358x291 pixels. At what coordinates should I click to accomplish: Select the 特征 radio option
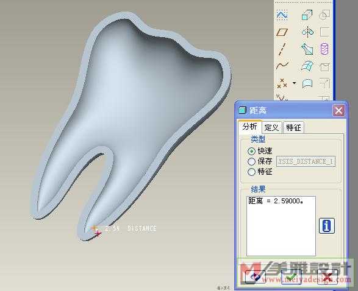[251, 172]
